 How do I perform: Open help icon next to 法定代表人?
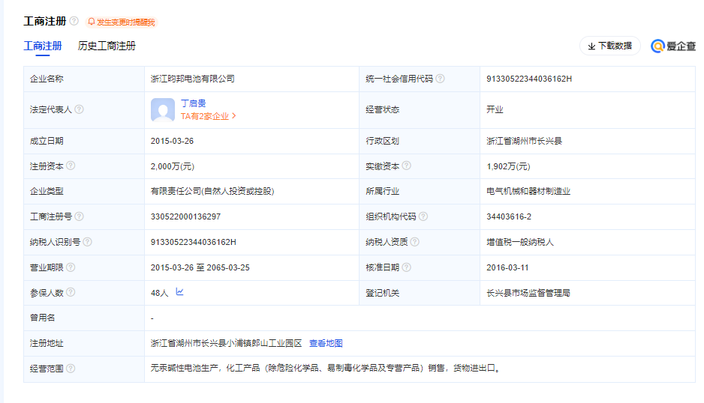[79, 109]
